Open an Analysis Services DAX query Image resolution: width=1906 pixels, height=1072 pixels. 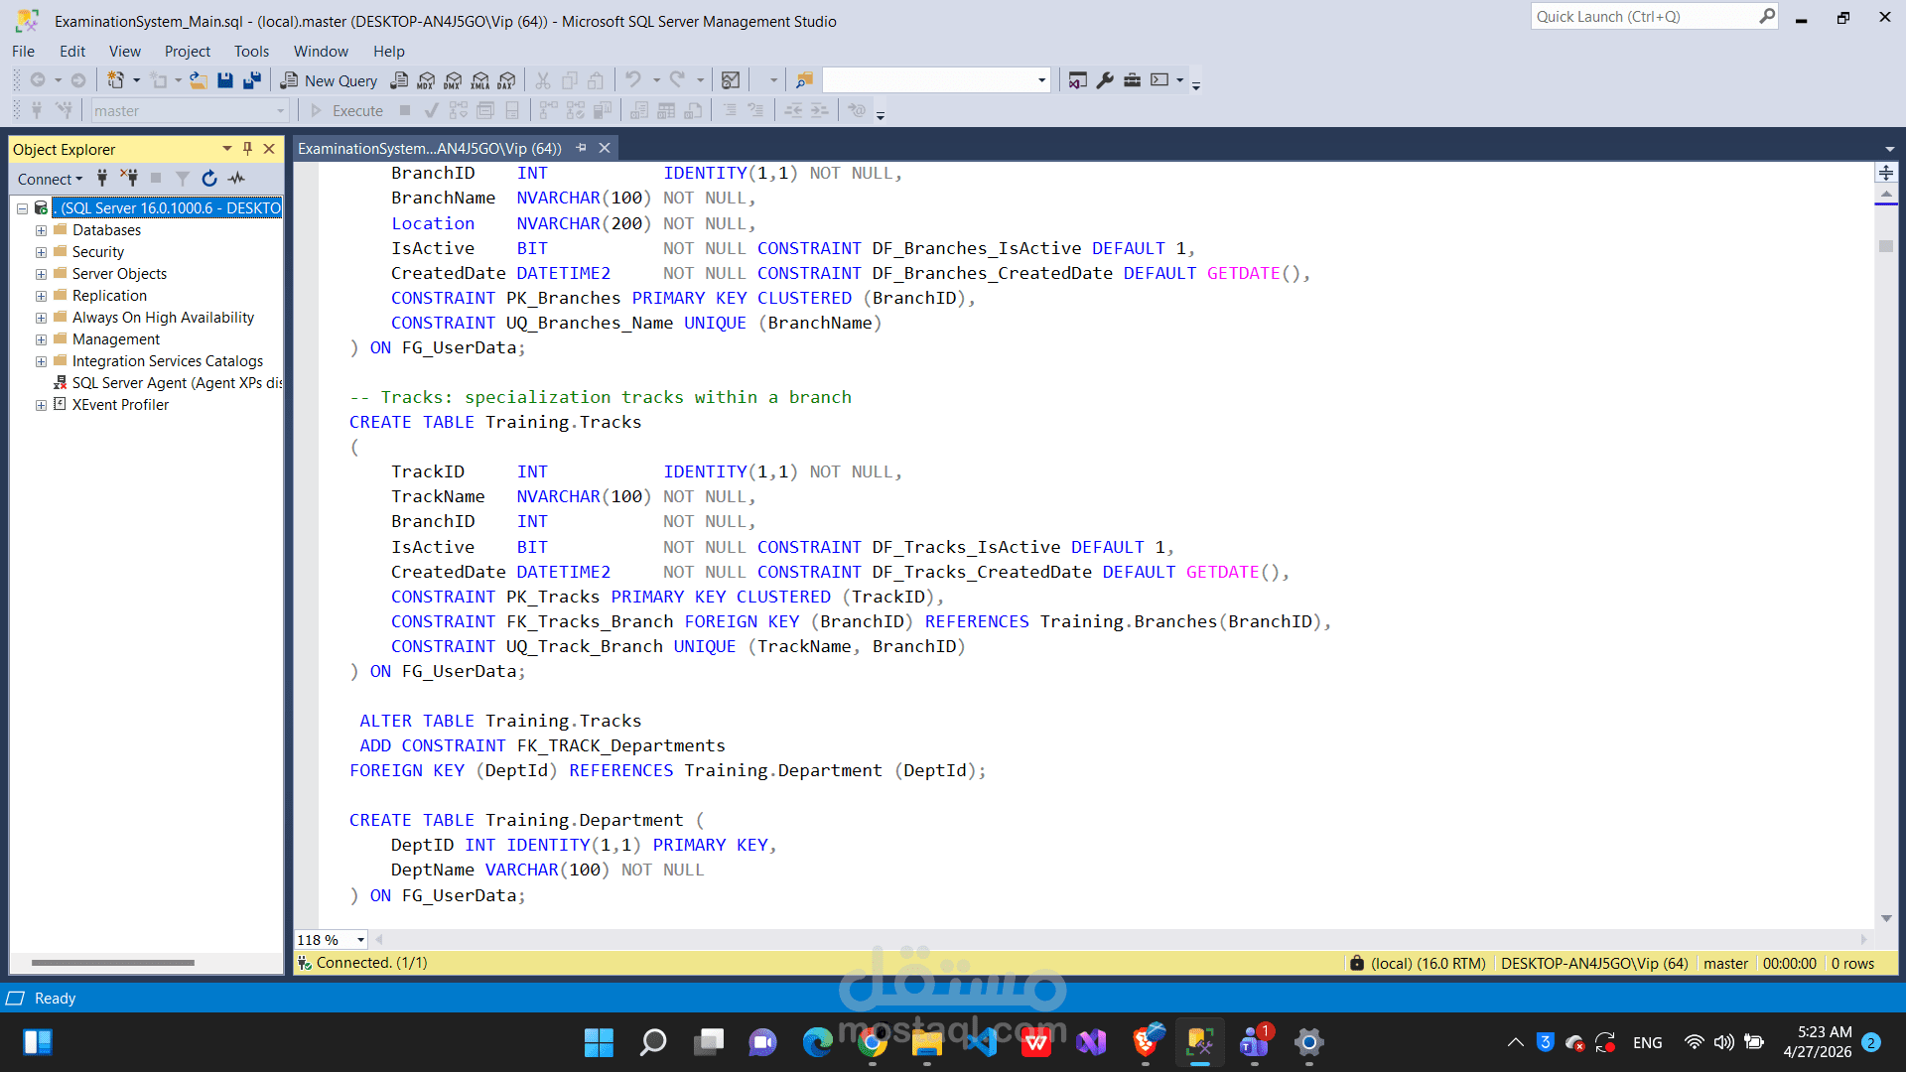[506, 80]
